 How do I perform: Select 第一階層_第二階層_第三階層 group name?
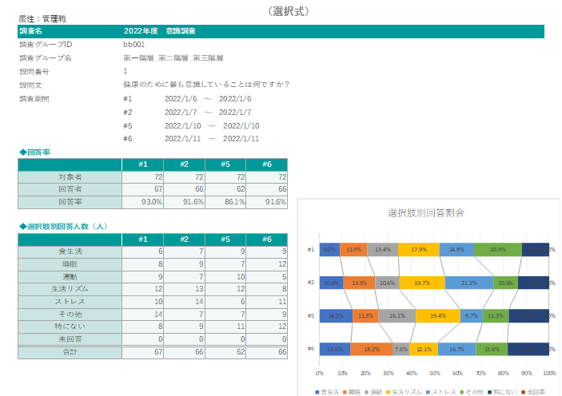tap(173, 58)
